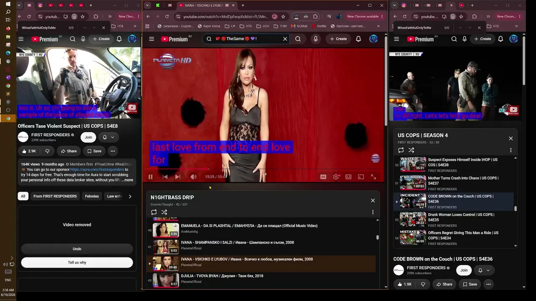
Task: Open the tab search dropdown in middle Chrome
Action: 147,5
